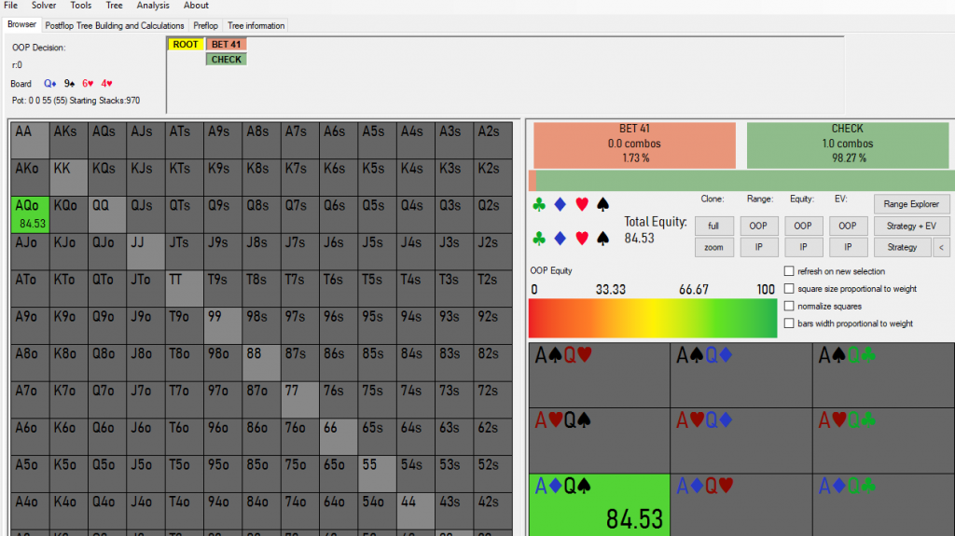Viewport: 955px width, 536px height.
Task: Click the BET 41 action summary box
Action: 634,145
